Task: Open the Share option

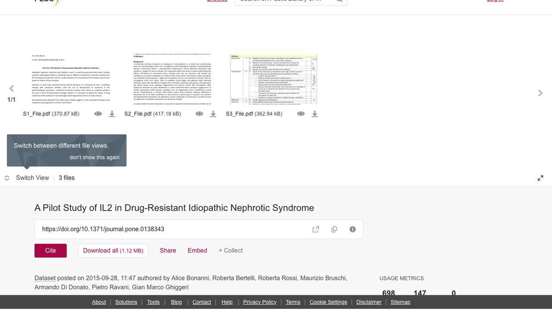Action: point(168,251)
